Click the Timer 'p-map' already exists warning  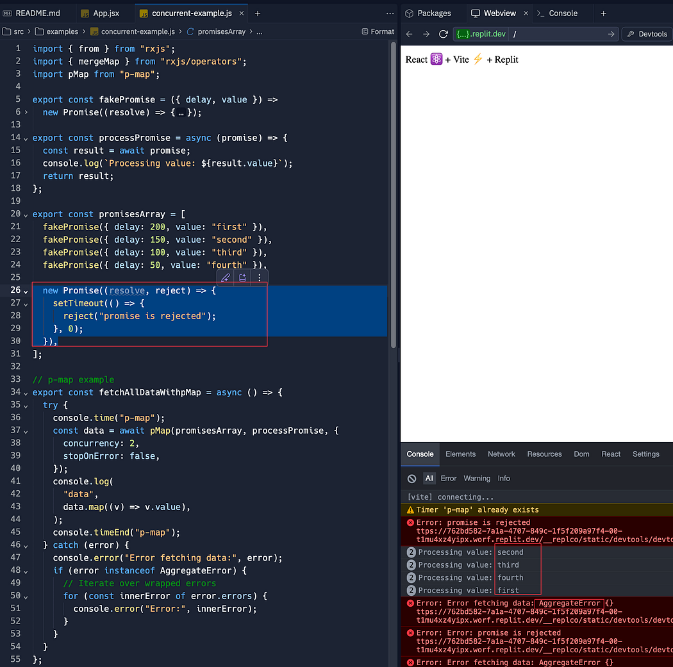coord(537,509)
